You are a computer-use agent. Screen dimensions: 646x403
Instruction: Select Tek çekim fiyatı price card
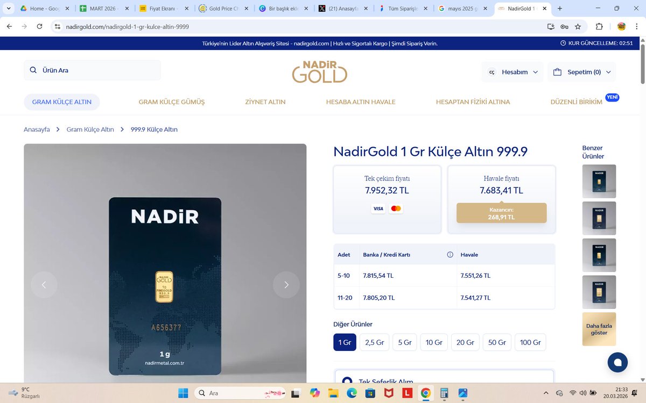(x=387, y=199)
